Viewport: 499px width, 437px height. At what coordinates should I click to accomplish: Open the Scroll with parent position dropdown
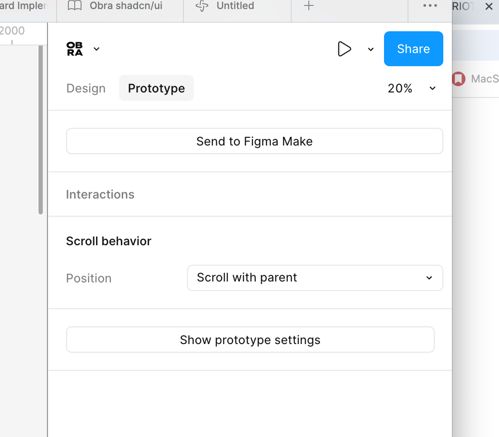[x=315, y=278]
